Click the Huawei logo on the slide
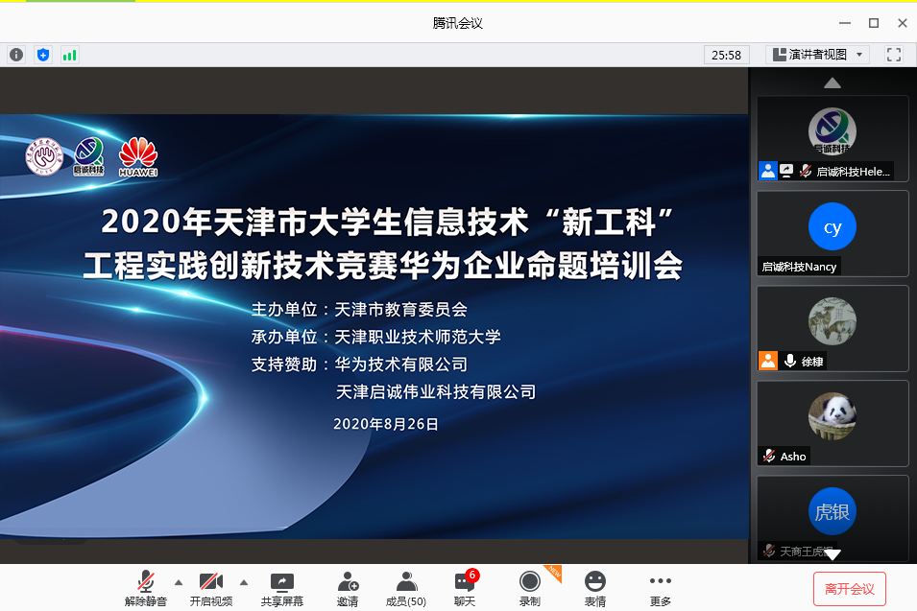The height and width of the screenshot is (611, 917). pyautogui.click(x=138, y=156)
